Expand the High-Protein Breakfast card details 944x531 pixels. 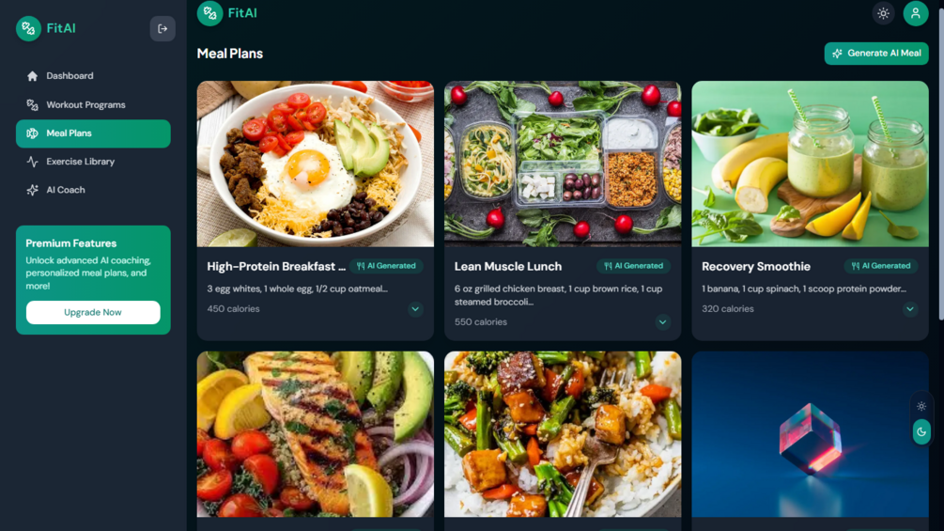pos(415,309)
